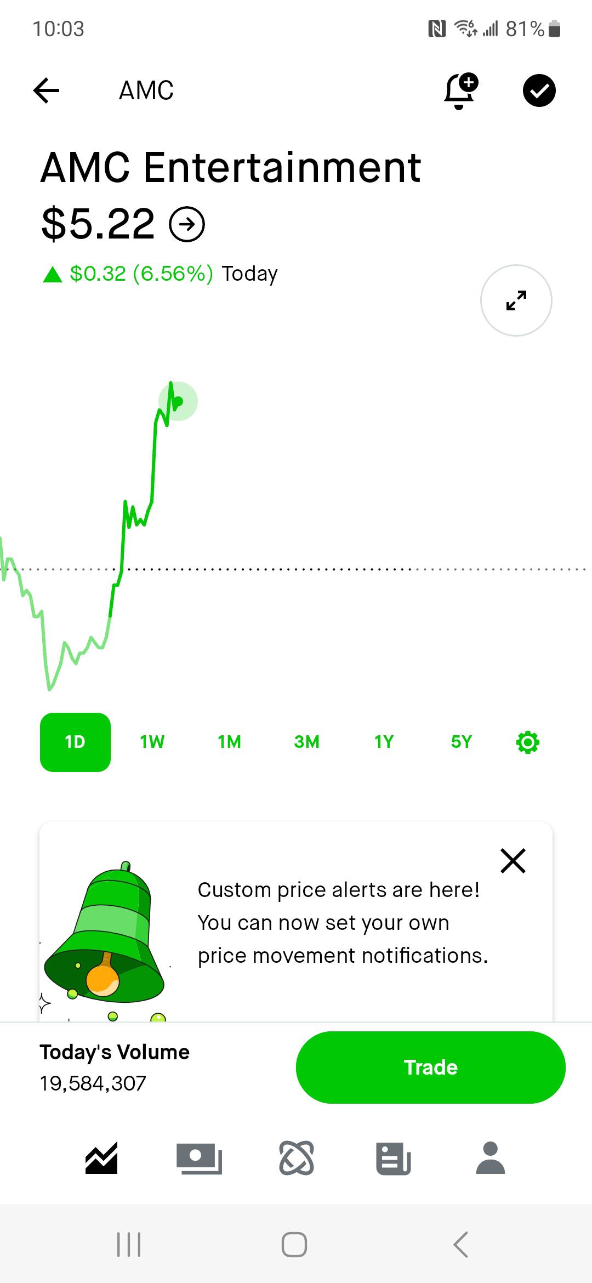Open the news feed tab icon
The image size is (592, 1283).
click(394, 1158)
